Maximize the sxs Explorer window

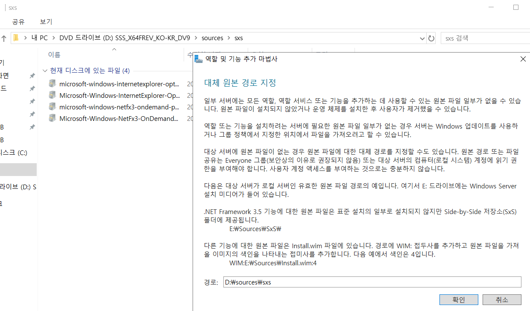[516, 7]
